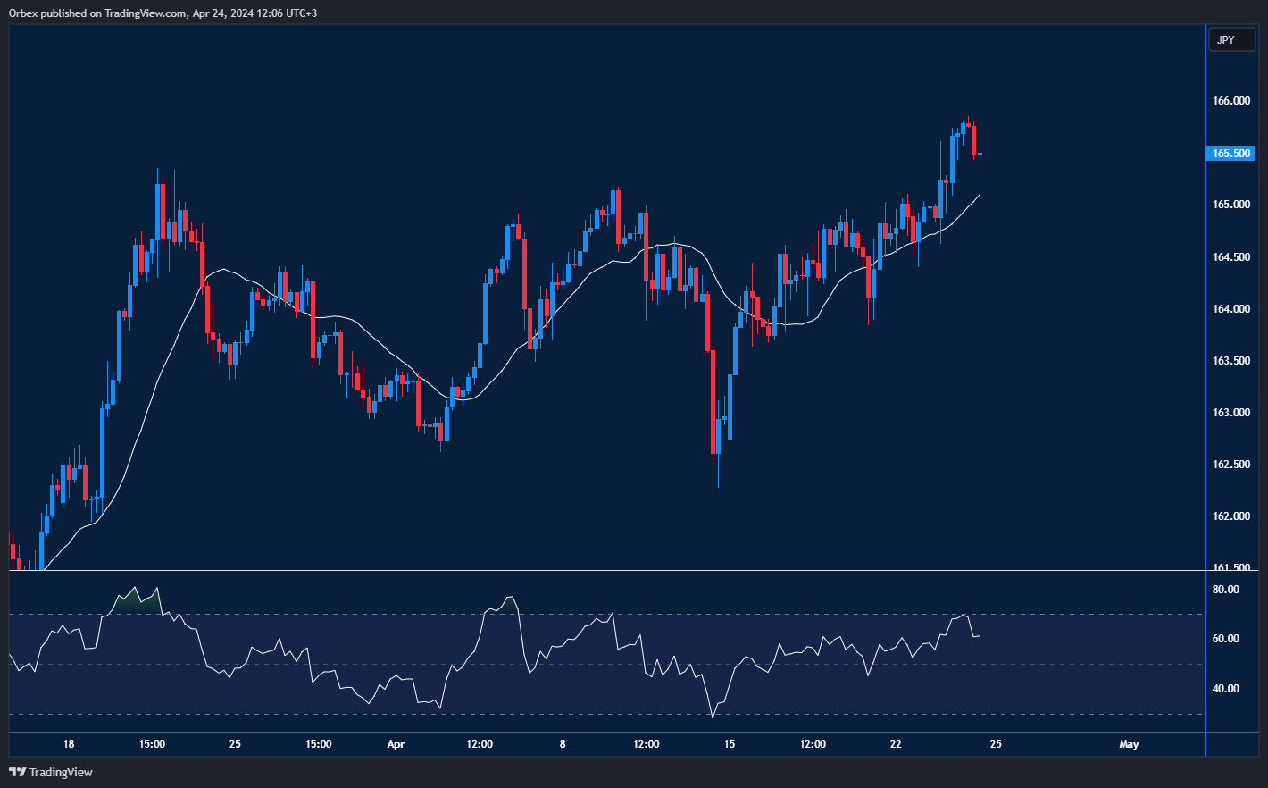This screenshot has height=788, width=1268.
Task: Click the 162.000 price scale label
Action: pos(1230,516)
